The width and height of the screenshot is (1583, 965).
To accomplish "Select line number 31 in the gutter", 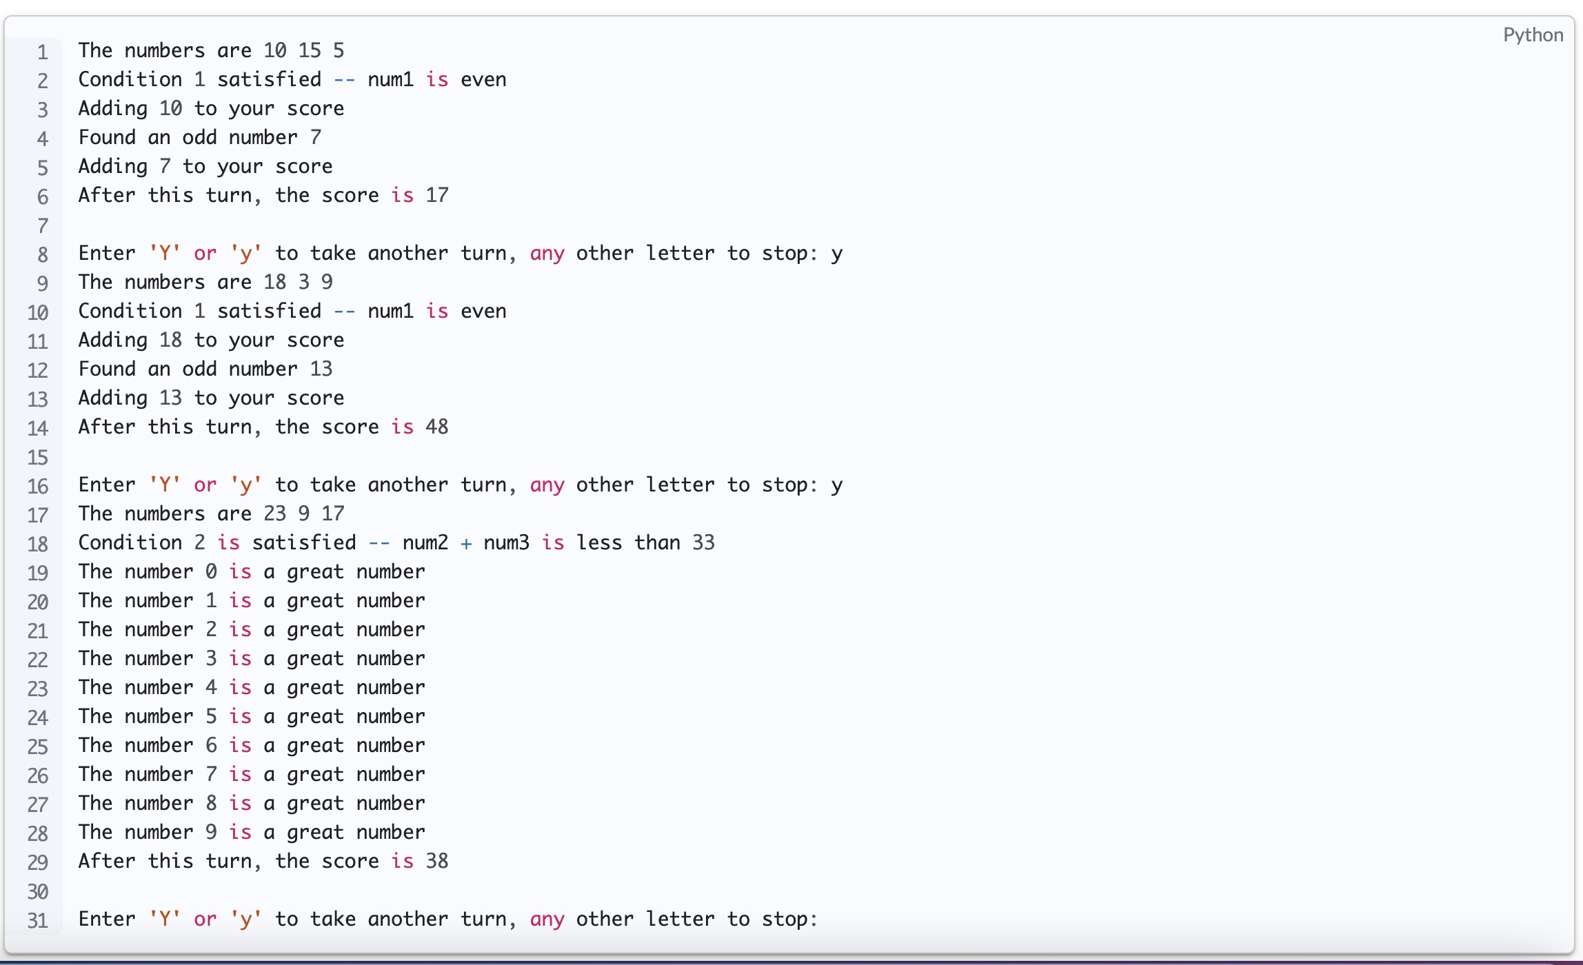I will click(39, 920).
